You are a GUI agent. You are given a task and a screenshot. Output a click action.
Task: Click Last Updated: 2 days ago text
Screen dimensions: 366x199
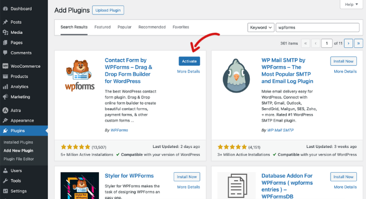coord(176,146)
